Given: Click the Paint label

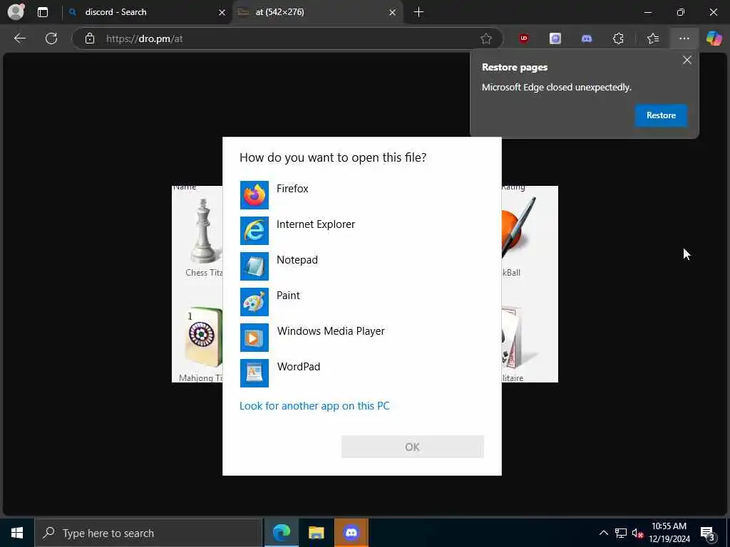Looking at the screenshot, I should click(288, 296).
